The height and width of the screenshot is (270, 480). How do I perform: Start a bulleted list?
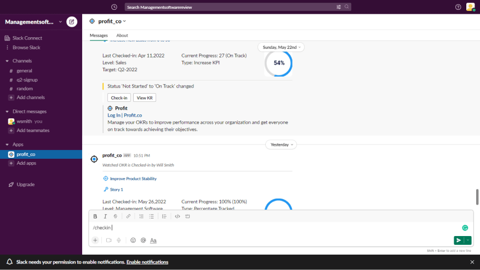click(151, 216)
